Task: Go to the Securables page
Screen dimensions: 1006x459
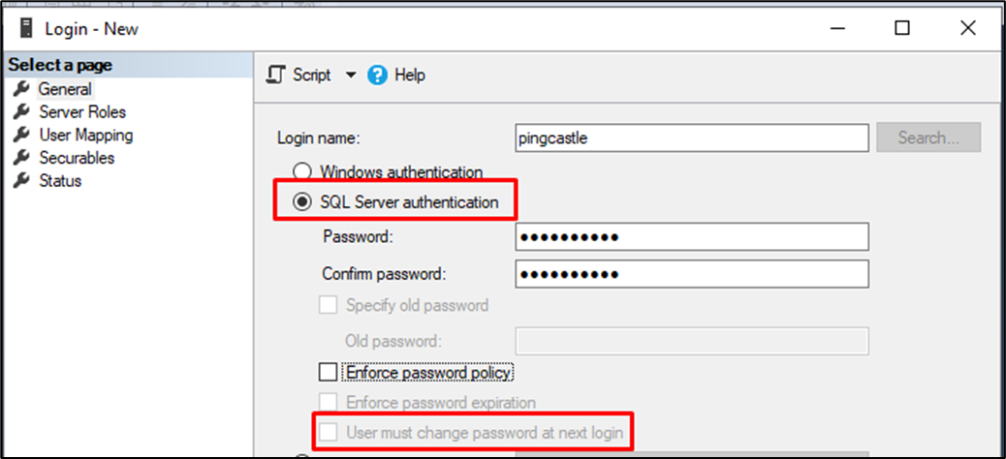Action: (x=77, y=158)
